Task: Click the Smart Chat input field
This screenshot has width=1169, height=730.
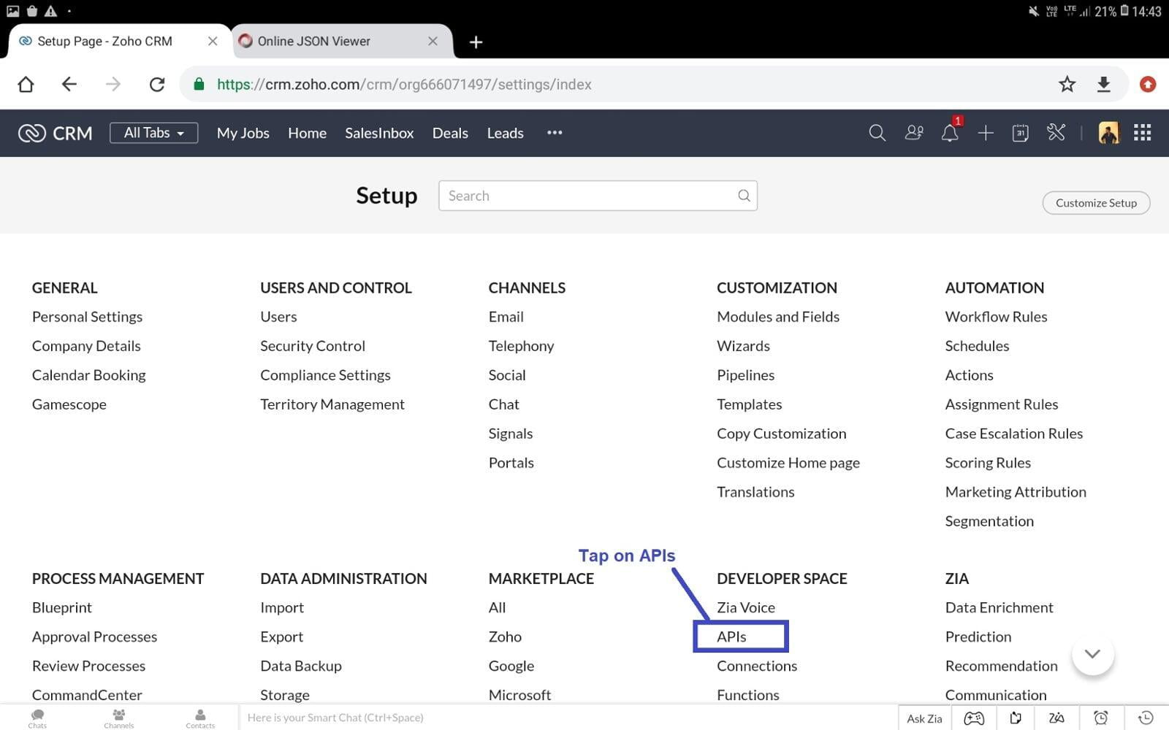Action: [x=568, y=718]
